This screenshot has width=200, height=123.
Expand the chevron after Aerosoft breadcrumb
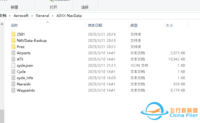(32, 16)
